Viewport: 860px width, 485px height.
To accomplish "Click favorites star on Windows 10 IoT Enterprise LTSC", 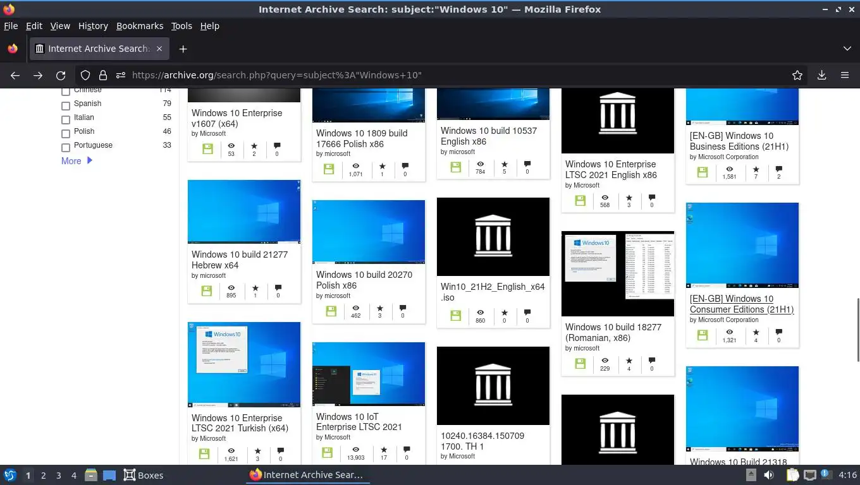I will click(x=384, y=450).
